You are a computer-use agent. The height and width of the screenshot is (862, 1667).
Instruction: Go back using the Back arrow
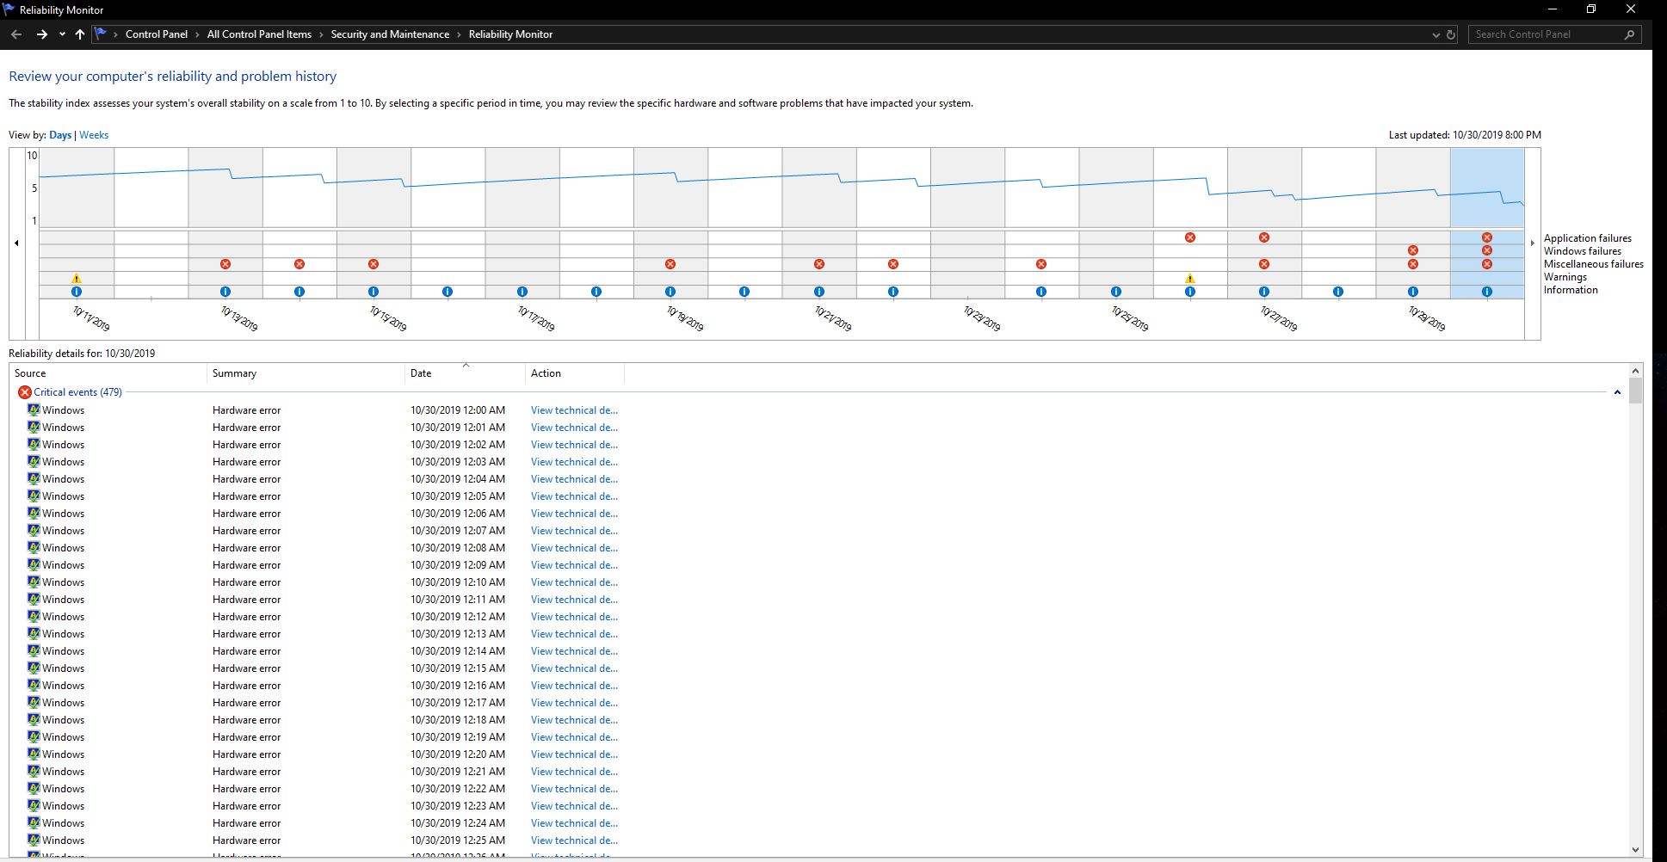point(16,34)
